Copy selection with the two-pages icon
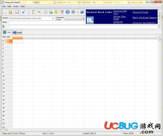163x136 pixels. pos(29,12)
